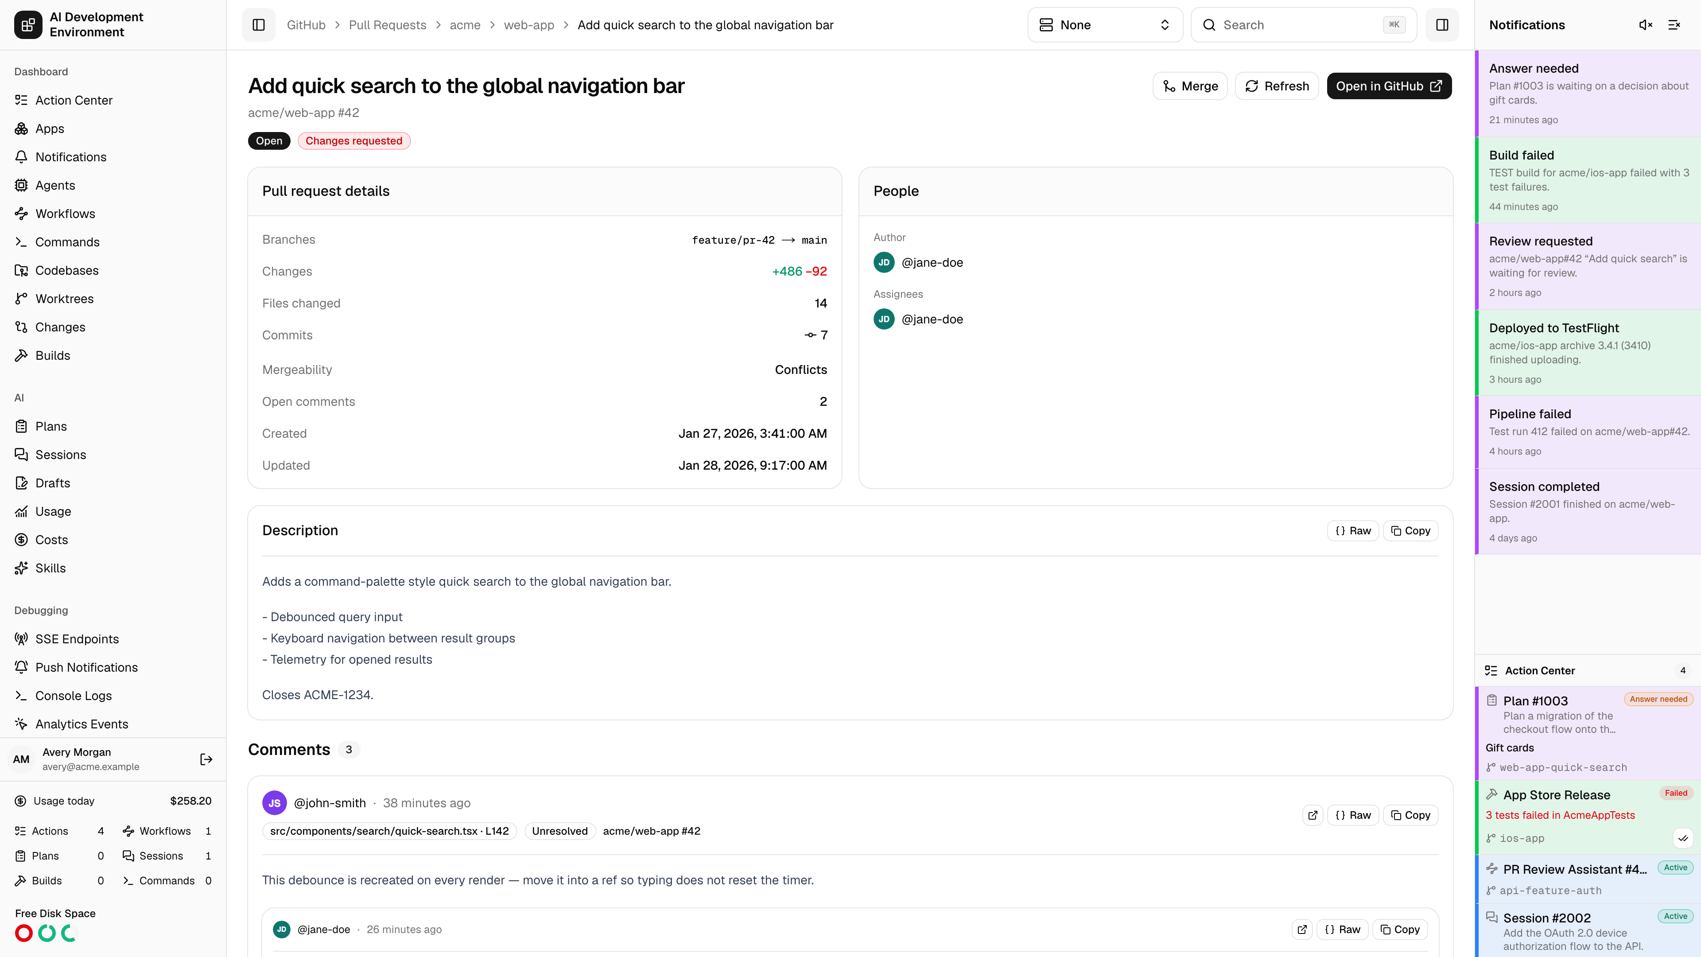This screenshot has height=957, width=1701.
Task: Open jane-doe reply external link icon
Action: pos(1302,930)
